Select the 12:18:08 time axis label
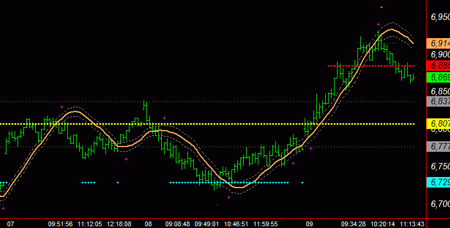The width and height of the screenshot is (450, 228). [x=119, y=224]
